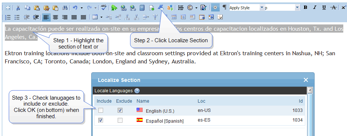Insert a table with the grid icon
The width and height of the screenshot is (347, 136).
[x=95, y=17]
